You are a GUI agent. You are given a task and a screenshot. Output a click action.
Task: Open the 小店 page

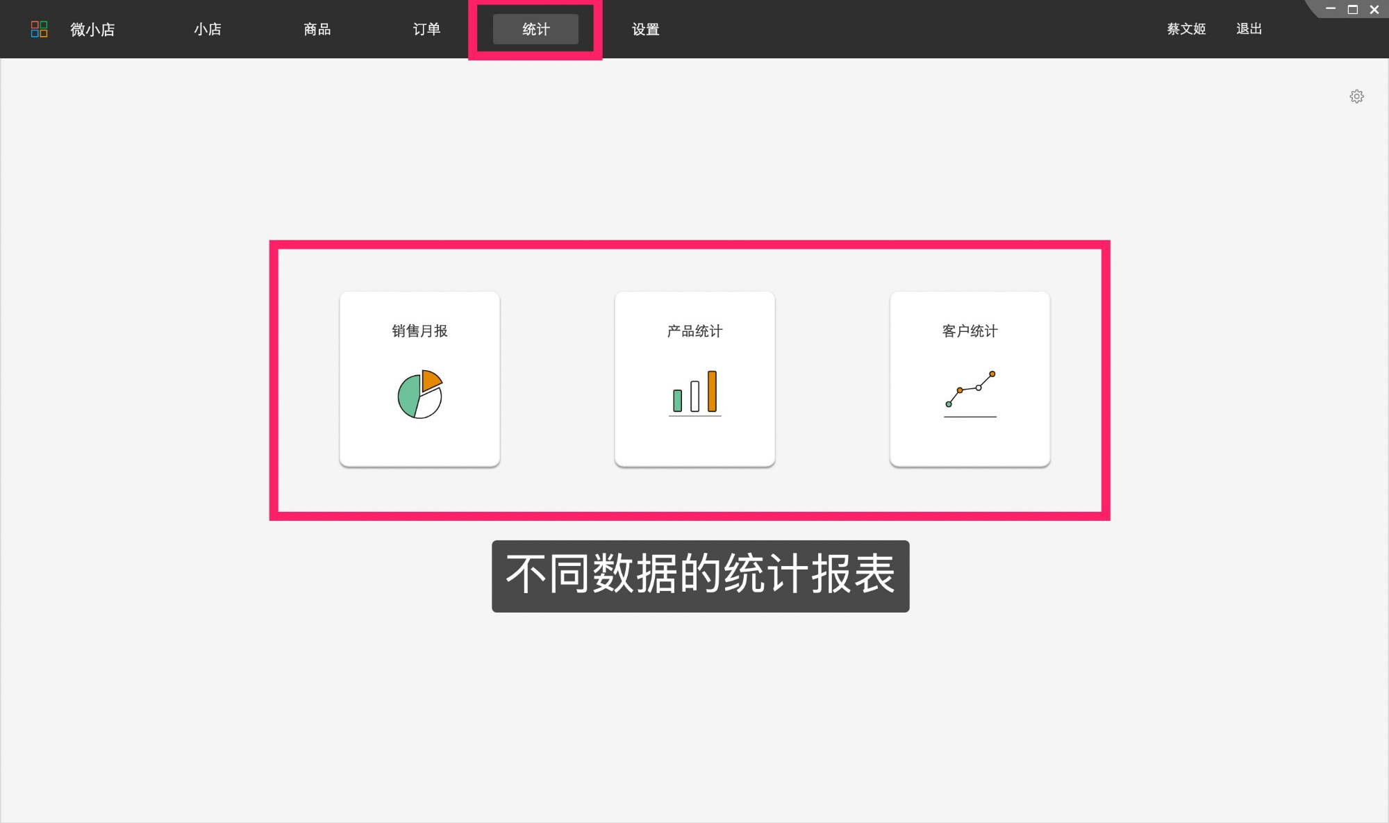click(207, 29)
